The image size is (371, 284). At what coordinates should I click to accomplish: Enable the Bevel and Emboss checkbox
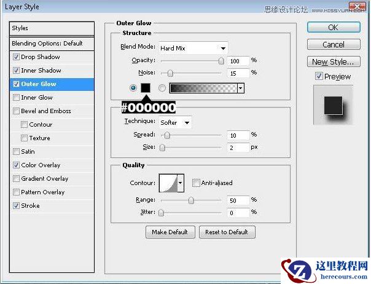16,111
